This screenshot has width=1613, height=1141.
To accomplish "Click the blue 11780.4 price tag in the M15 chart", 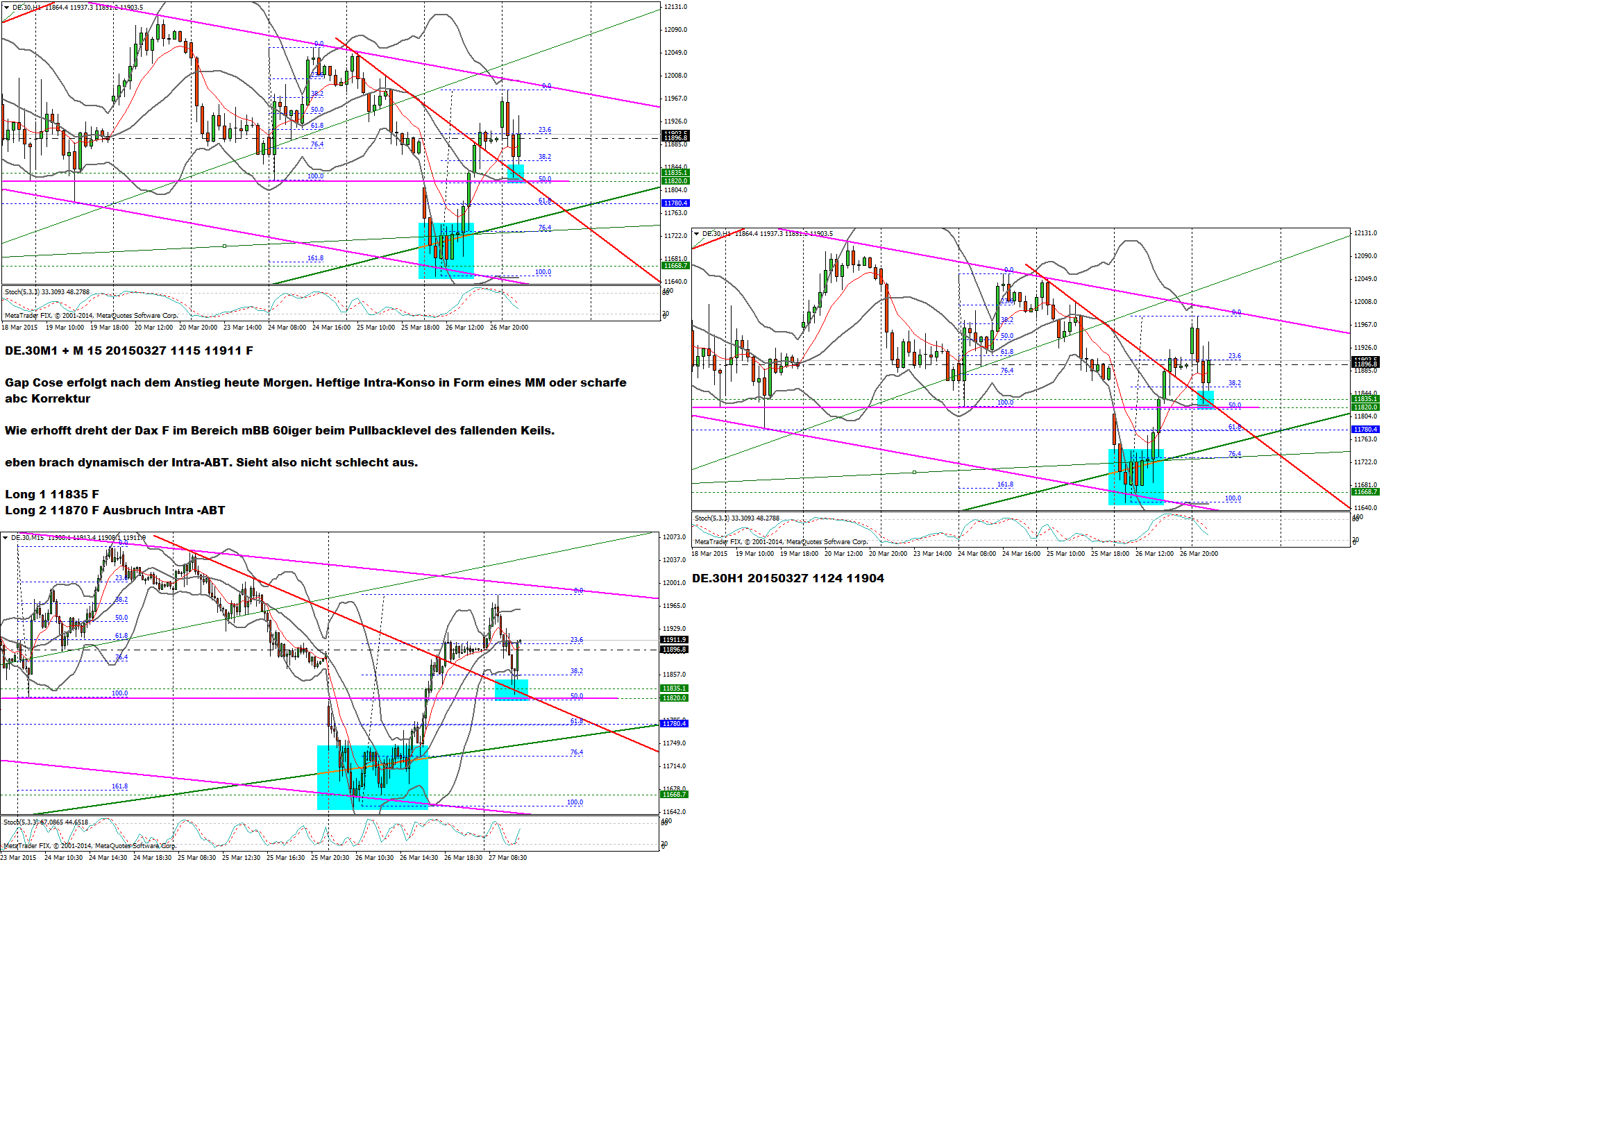I will pyautogui.click(x=674, y=724).
